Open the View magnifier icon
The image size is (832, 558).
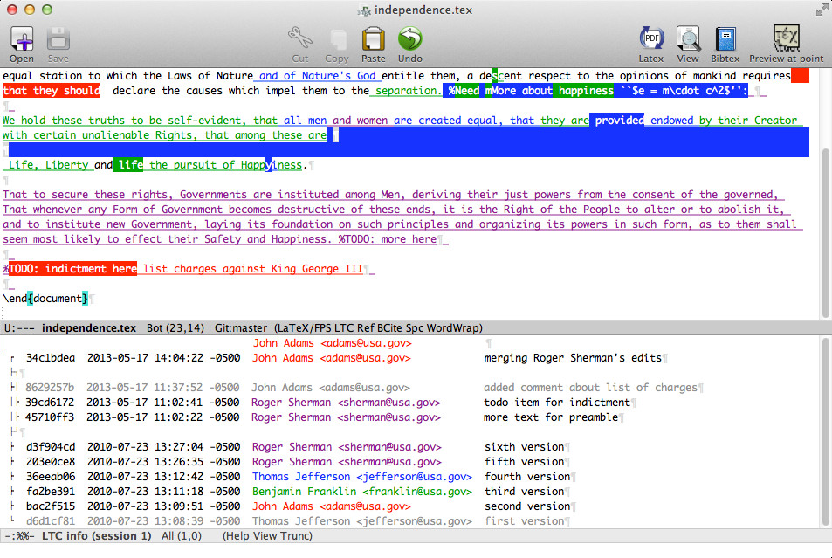point(688,39)
